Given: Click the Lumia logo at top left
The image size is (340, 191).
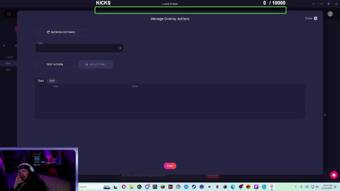Looking at the screenshot, I should tap(9, 14).
